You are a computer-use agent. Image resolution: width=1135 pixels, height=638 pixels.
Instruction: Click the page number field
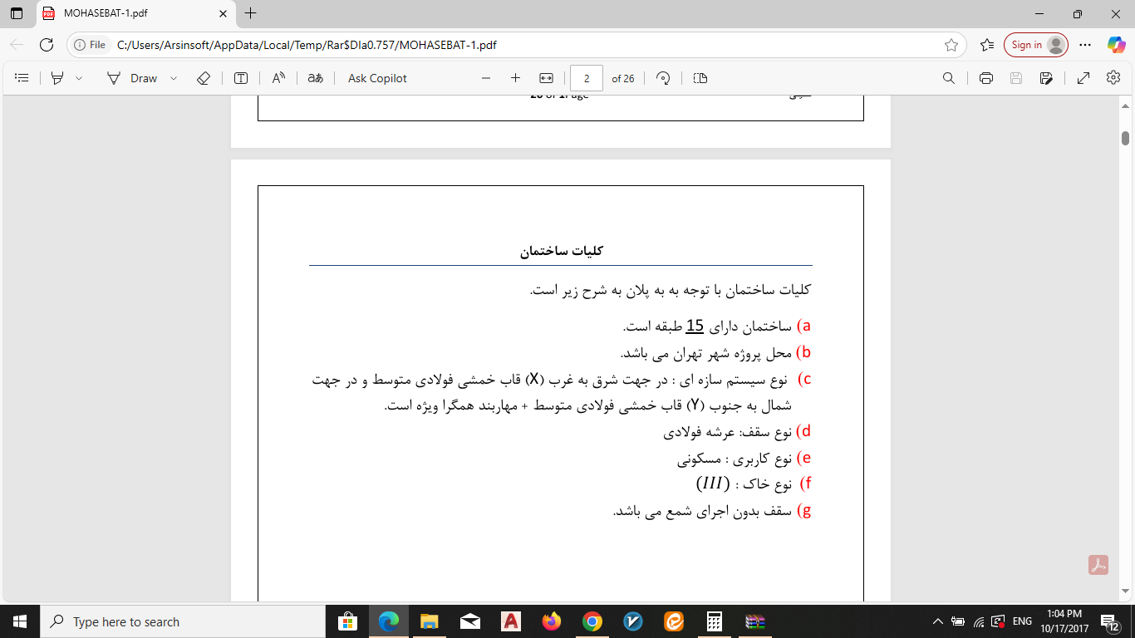click(587, 78)
